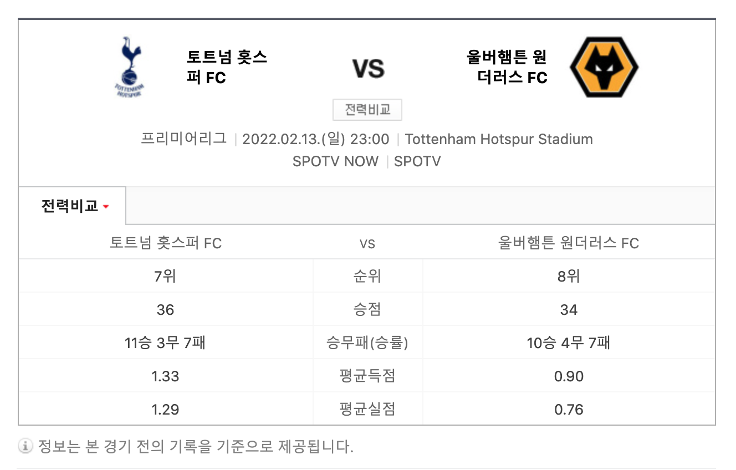
Task: Click the 2022.02.13.(일) 23:00 match date
Action: click(x=316, y=139)
